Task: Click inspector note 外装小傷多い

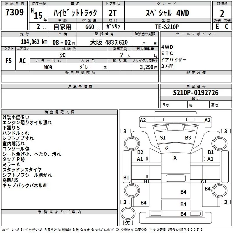Action: [x=16, y=117]
